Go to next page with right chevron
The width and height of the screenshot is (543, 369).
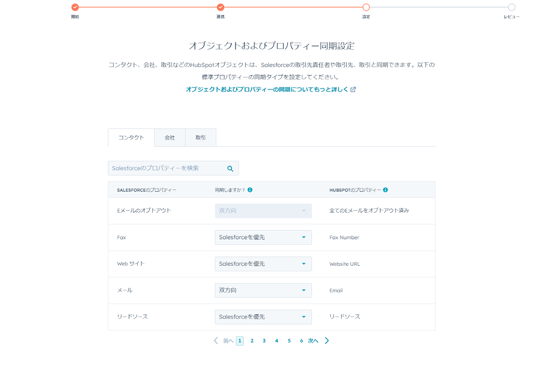click(327, 340)
